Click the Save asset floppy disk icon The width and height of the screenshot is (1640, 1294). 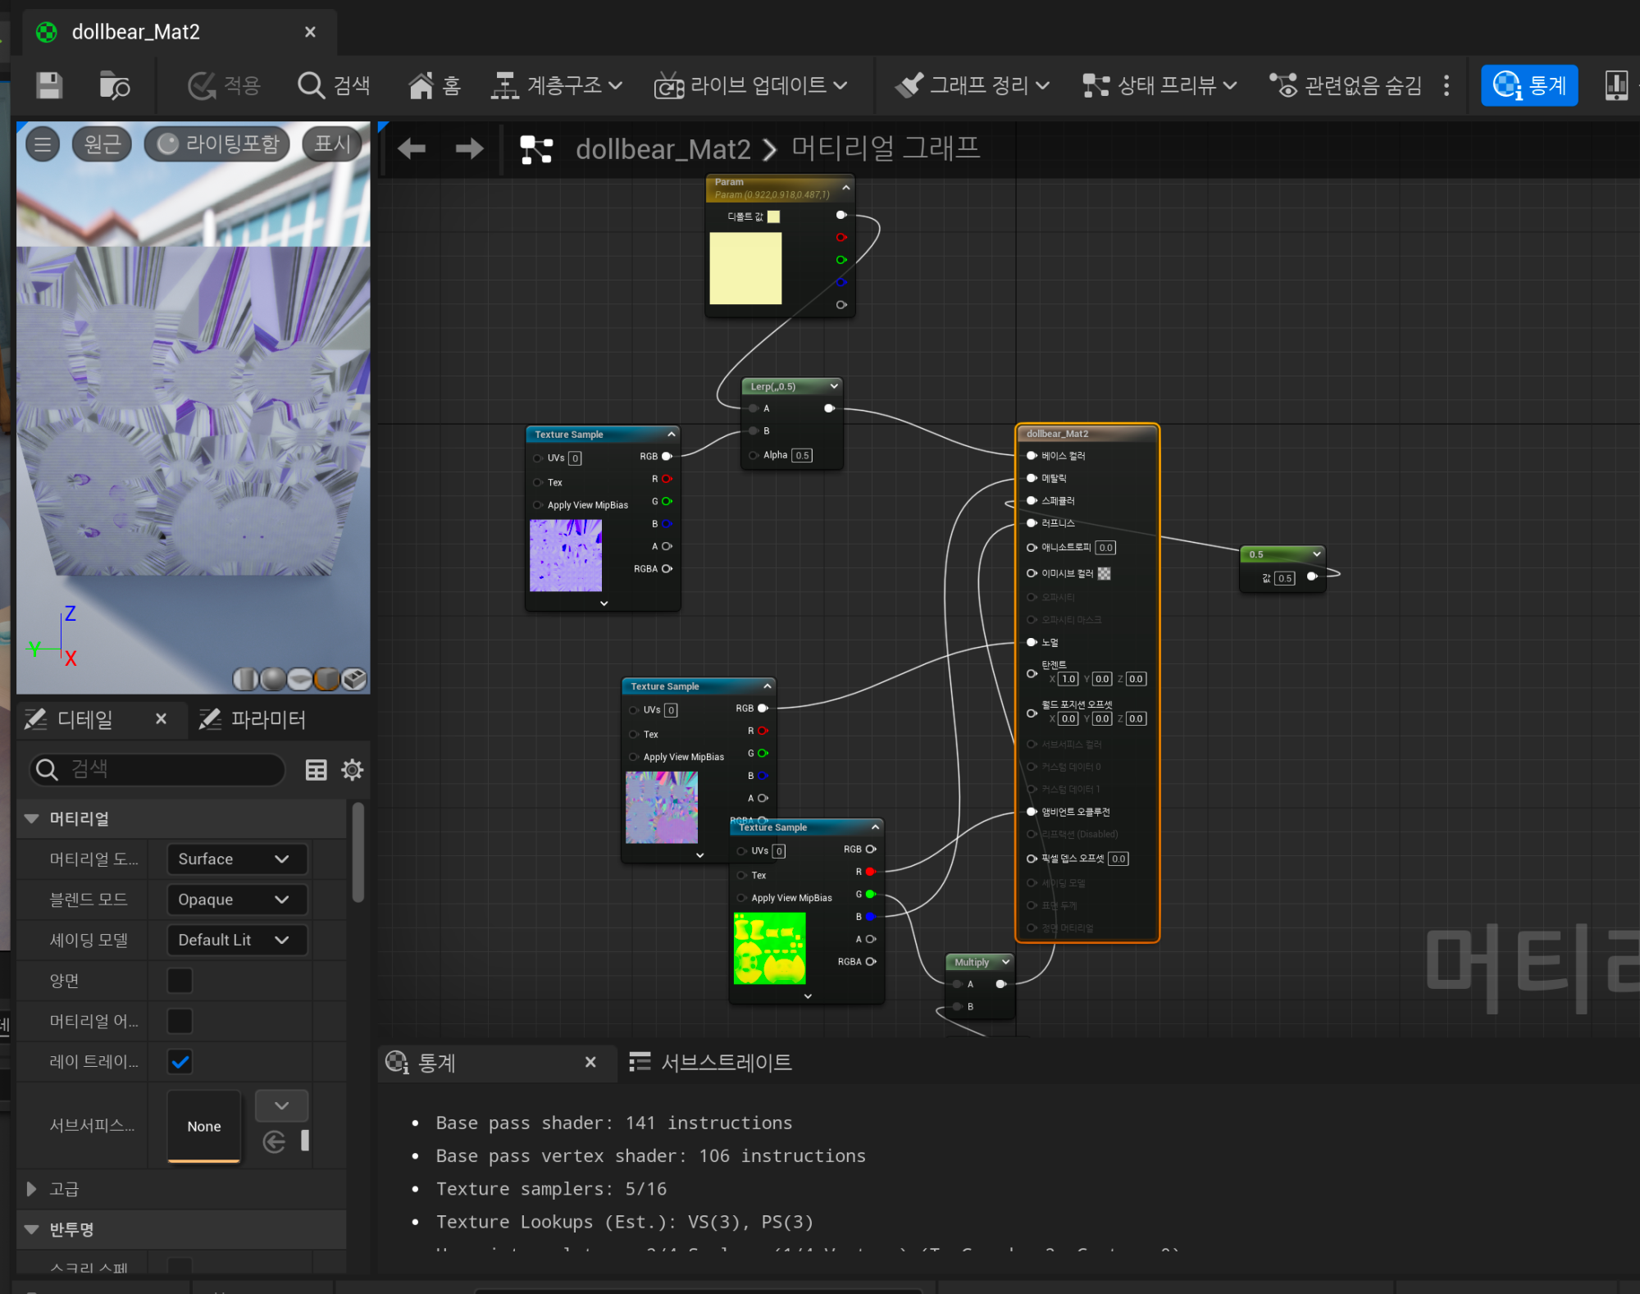click(x=49, y=85)
